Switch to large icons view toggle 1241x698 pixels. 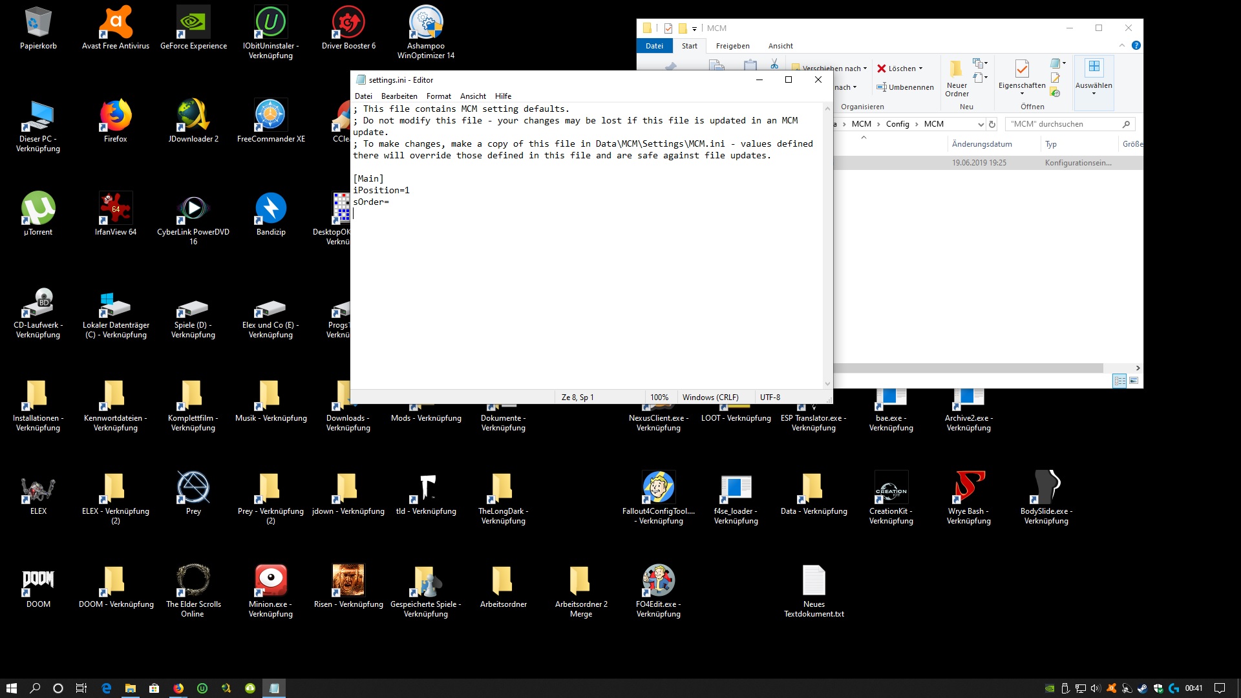(x=1134, y=381)
